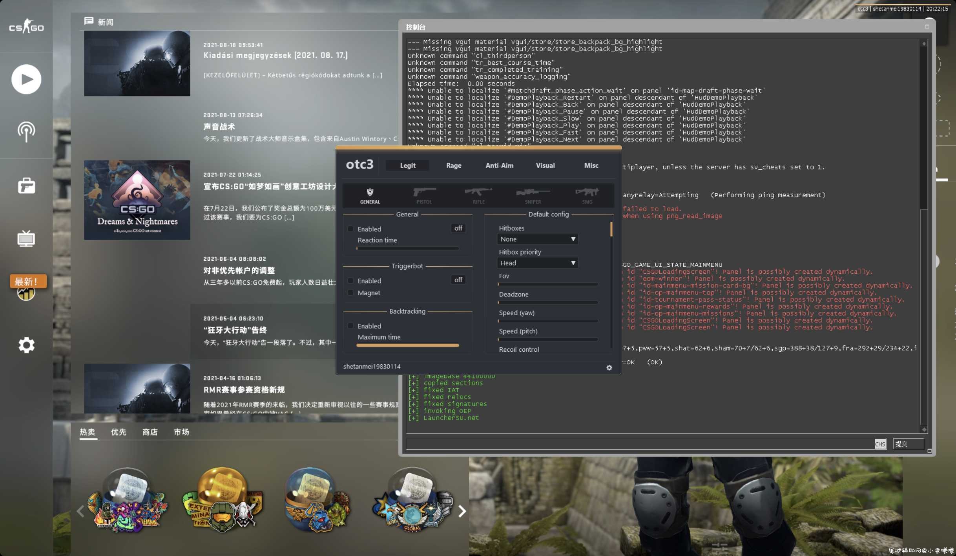Open otc3 menu settings gear icon

point(609,368)
